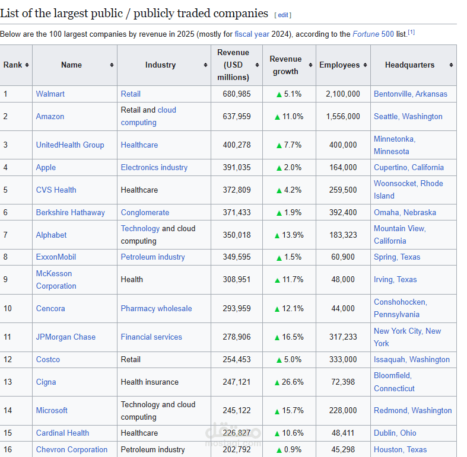This screenshot has height=457, width=467.
Task: Open the fiscal year link
Action: [x=252, y=34]
